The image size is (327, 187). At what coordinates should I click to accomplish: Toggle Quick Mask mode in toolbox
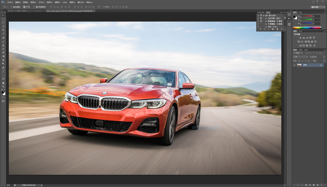[3, 97]
